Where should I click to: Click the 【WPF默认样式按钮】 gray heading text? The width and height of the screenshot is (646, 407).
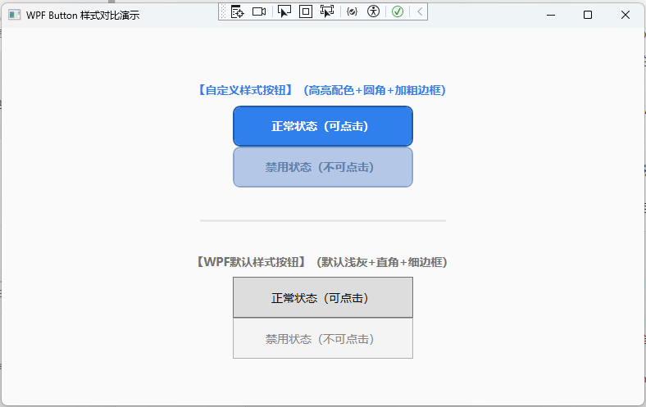[x=251, y=262]
